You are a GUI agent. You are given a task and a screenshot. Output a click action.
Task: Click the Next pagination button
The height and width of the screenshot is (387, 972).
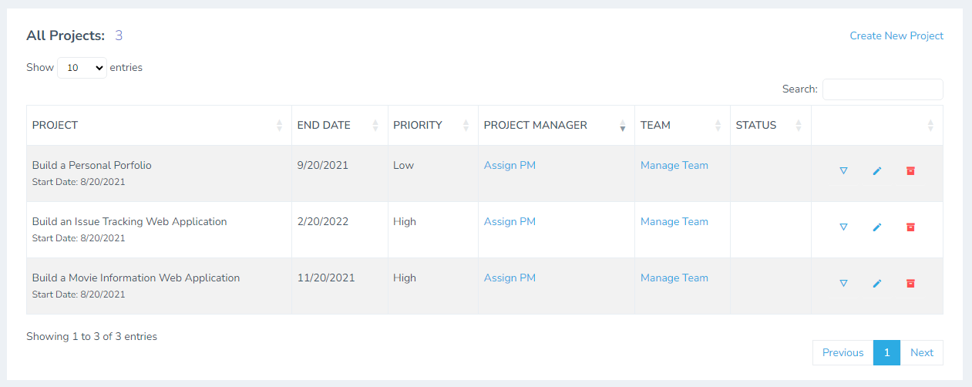click(x=921, y=352)
